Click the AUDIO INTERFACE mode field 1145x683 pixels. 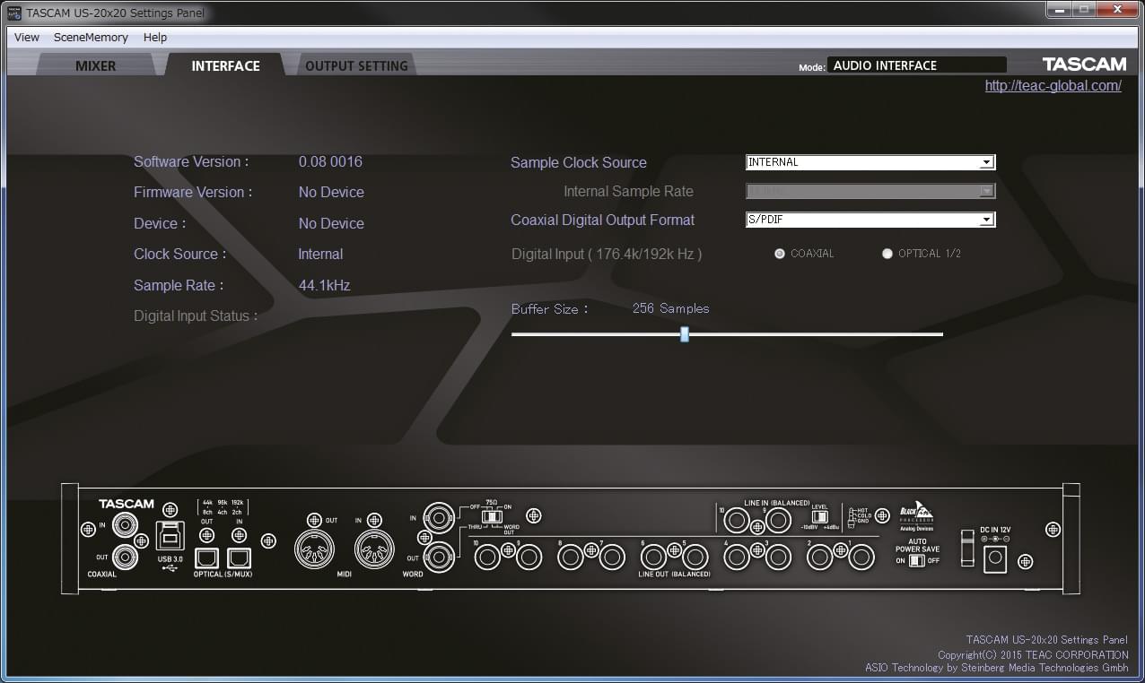point(916,65)
